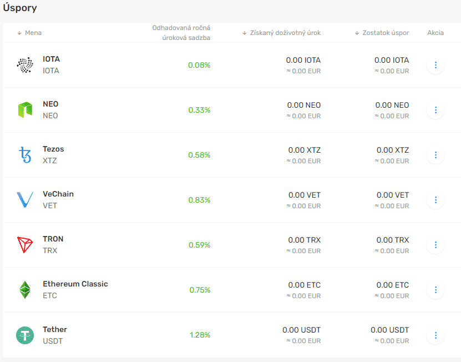Open Ethereum Classic three-dot menu

[x=435, y=290]
